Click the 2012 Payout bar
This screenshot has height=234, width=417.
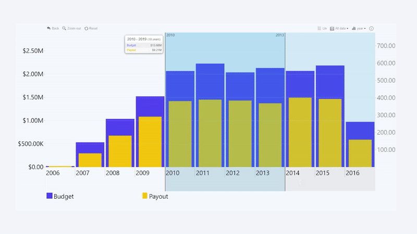click(x=240, y=134)
